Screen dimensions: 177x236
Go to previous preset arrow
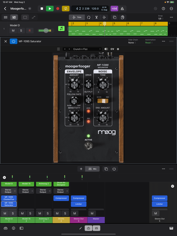(x=65, y=49)
